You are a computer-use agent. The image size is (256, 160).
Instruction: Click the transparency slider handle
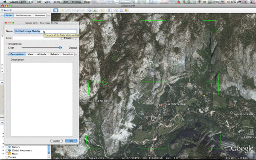[60, 48]
